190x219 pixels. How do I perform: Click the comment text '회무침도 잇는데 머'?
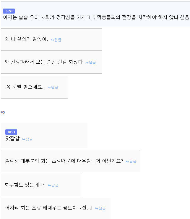click(x=25, y=185)
